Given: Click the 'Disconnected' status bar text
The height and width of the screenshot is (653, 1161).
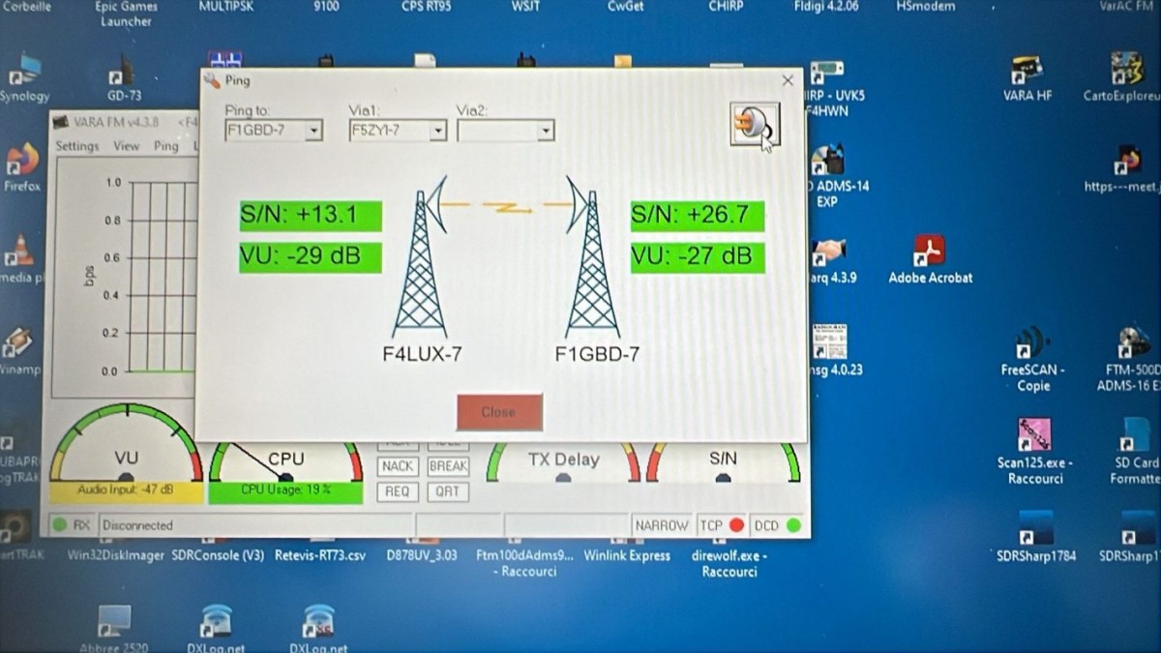Looking at the screenshot, I should [137, 525].
